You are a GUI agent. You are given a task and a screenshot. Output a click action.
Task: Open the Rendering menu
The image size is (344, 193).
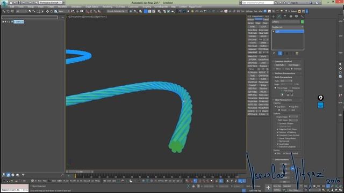pos(107,7)
